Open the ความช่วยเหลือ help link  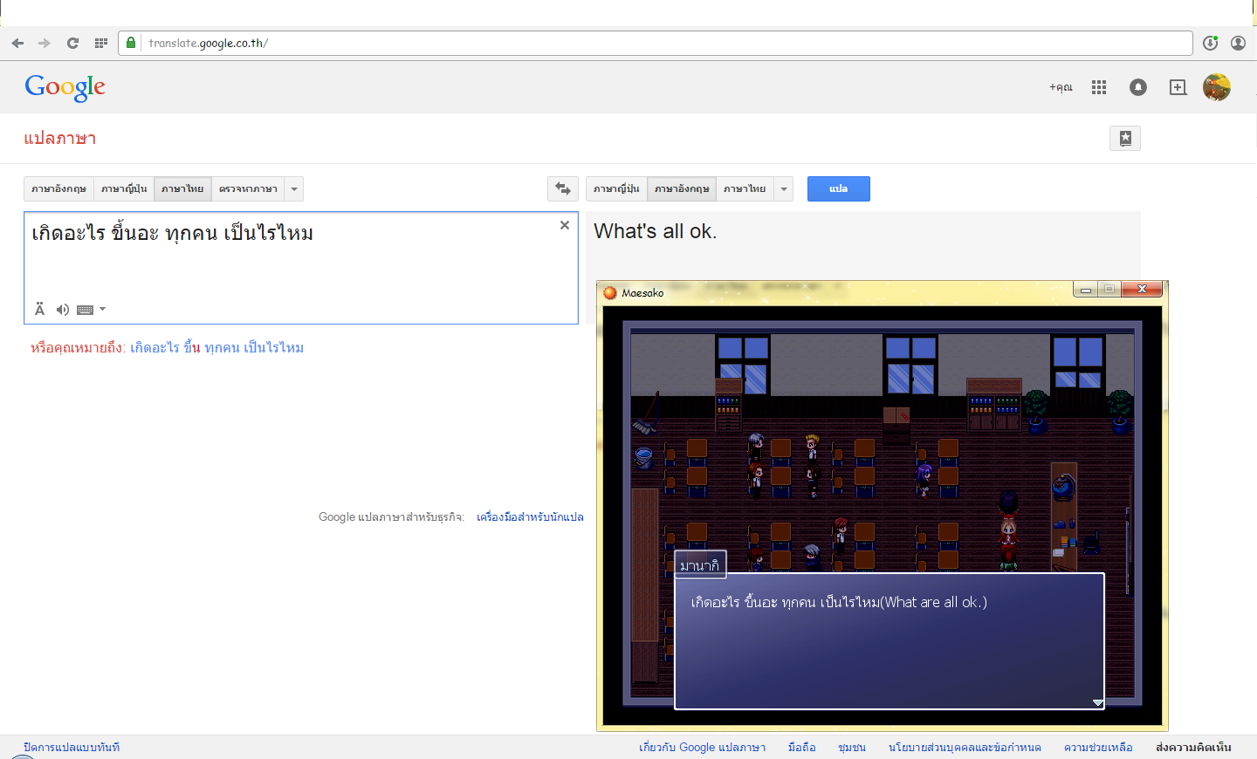click(x=1098, y=748)
